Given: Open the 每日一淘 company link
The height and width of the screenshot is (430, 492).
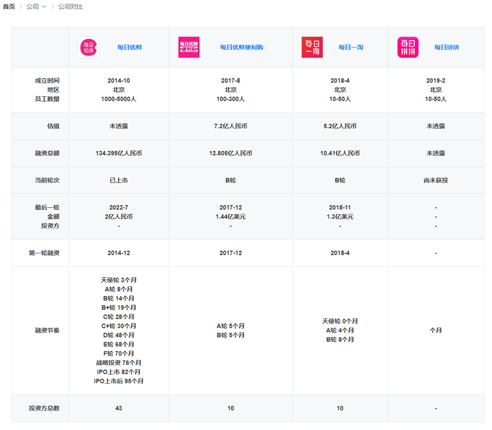Looking at the screenshot, I should point(351,48).
